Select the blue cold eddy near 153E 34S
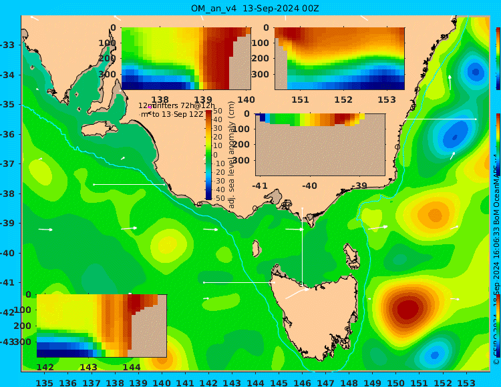The width and height of the screenshot is (501, 387). pos(476,72)
